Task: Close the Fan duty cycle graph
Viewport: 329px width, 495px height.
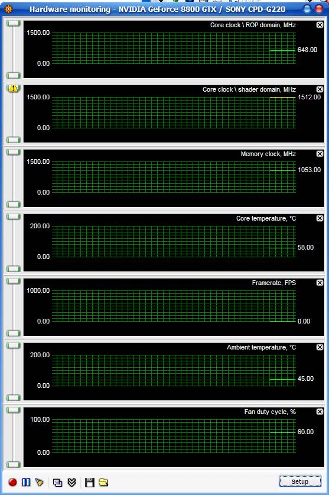Action: tap(320, 412)
